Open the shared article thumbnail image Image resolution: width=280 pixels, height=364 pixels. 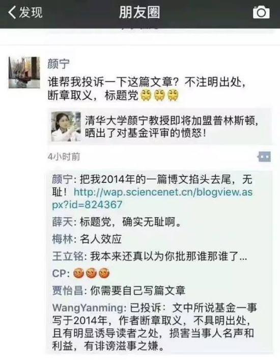[66, 127]
